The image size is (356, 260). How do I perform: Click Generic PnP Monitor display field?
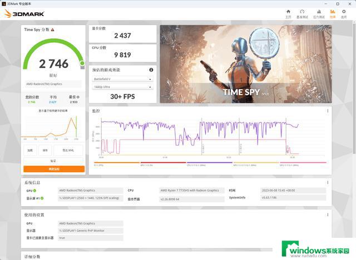(91, 231)
